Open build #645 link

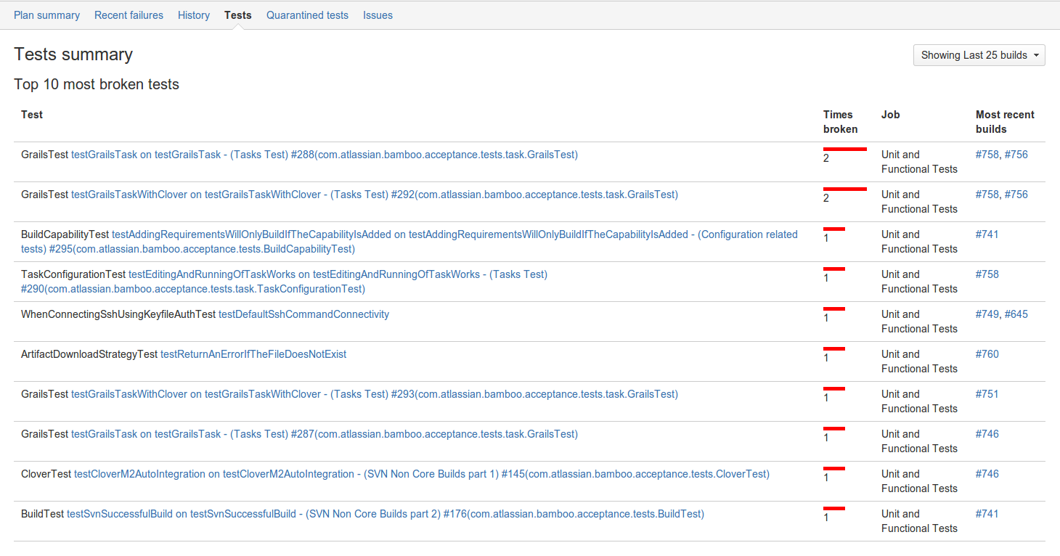1016,314
